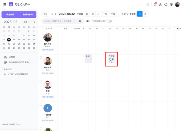The image size is (181, 131).
Task: Select day 31 in mini calendar
Action: click(x=34, y=48)
